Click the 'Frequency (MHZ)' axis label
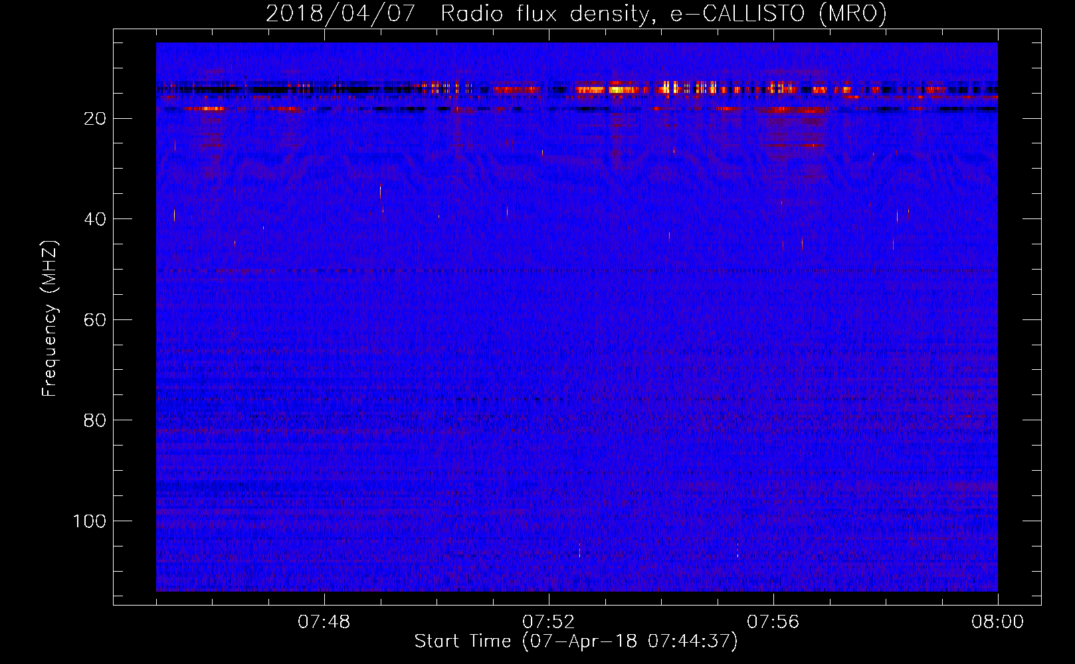The image size is (1075, 664). tap(50, 319)
